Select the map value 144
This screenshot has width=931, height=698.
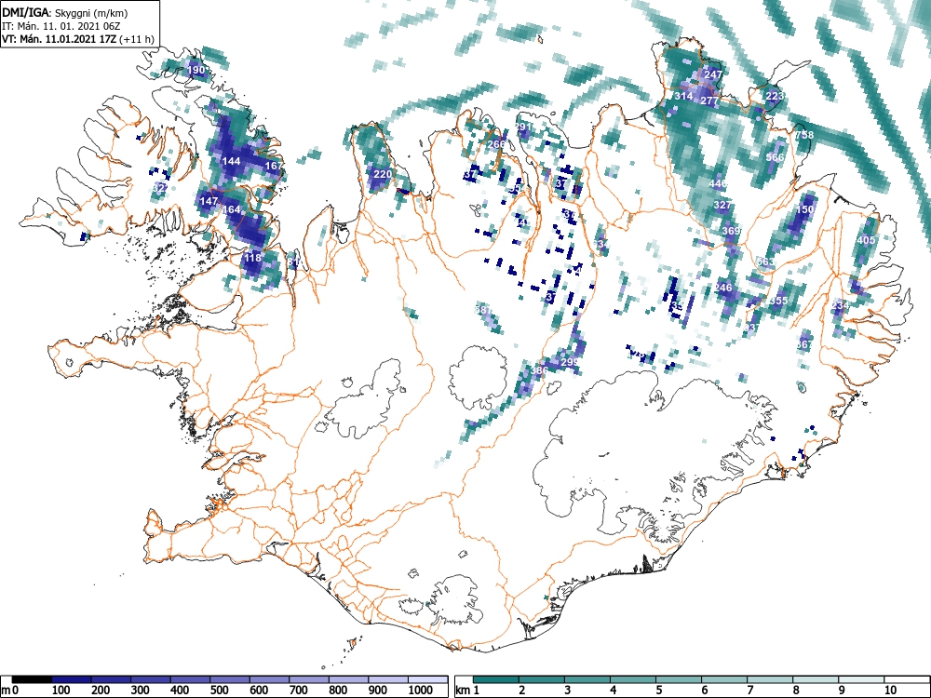point(231,161)
